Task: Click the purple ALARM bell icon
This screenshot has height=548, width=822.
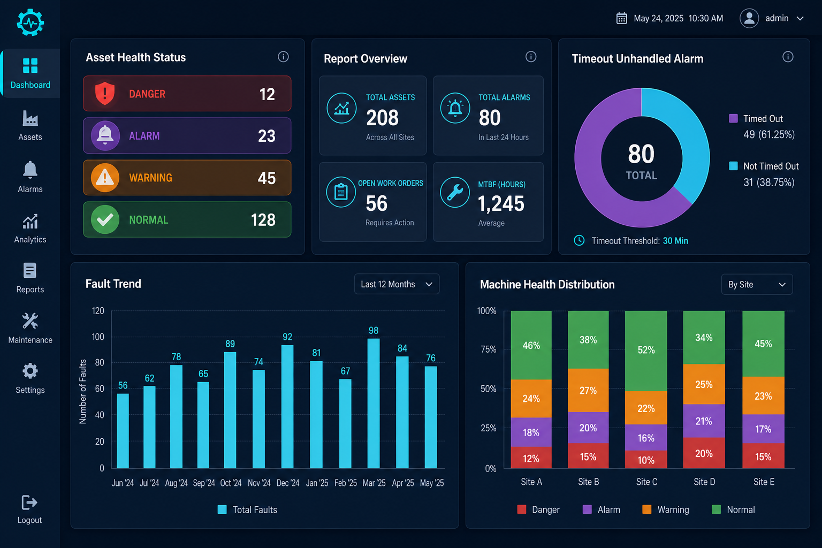Action: [x=105, y=135]
